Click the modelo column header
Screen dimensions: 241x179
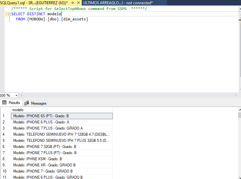coord(62,110)
